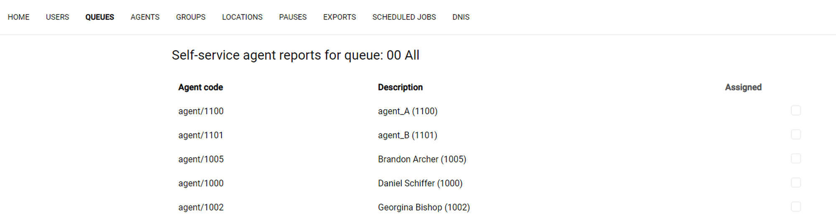Click the Description column header
The image size is (836, 218).
click(400, 87)
